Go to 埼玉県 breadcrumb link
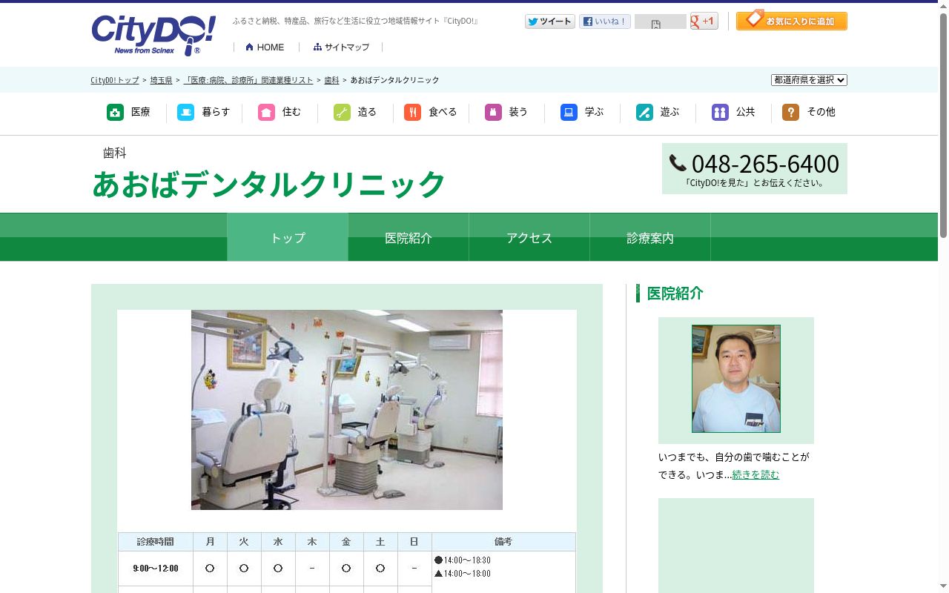The height and width of the screenshot is (593, 949). tap(161, 80)
